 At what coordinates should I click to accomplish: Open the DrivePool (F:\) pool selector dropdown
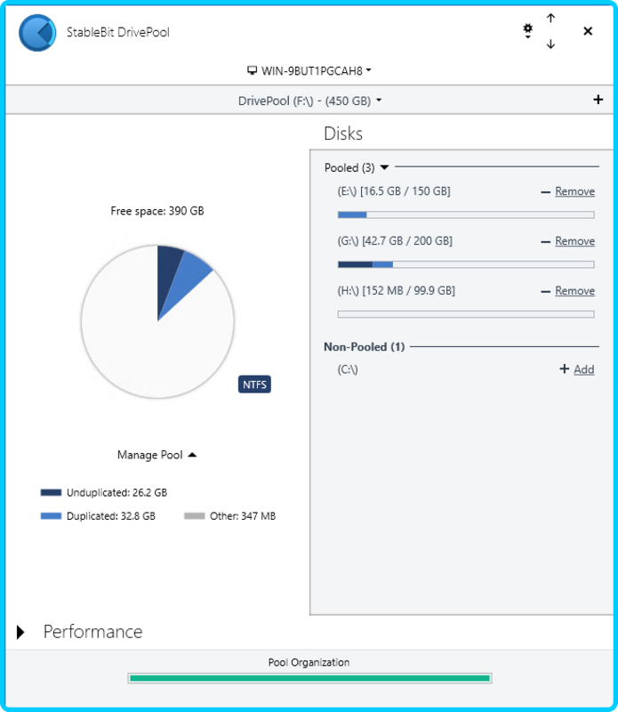click(x=310, y=101)
